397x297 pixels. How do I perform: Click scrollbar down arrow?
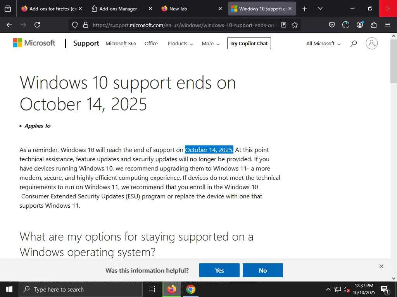coord(394,278)
